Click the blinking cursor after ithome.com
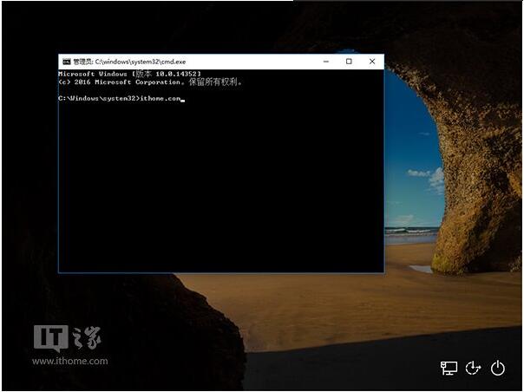This screenshot has height=392, width=524. pyautogui.click(x=183, y=100)
